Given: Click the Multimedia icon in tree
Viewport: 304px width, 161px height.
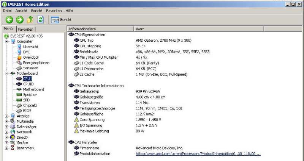Looking at the screenshot, I should point(13,121).
